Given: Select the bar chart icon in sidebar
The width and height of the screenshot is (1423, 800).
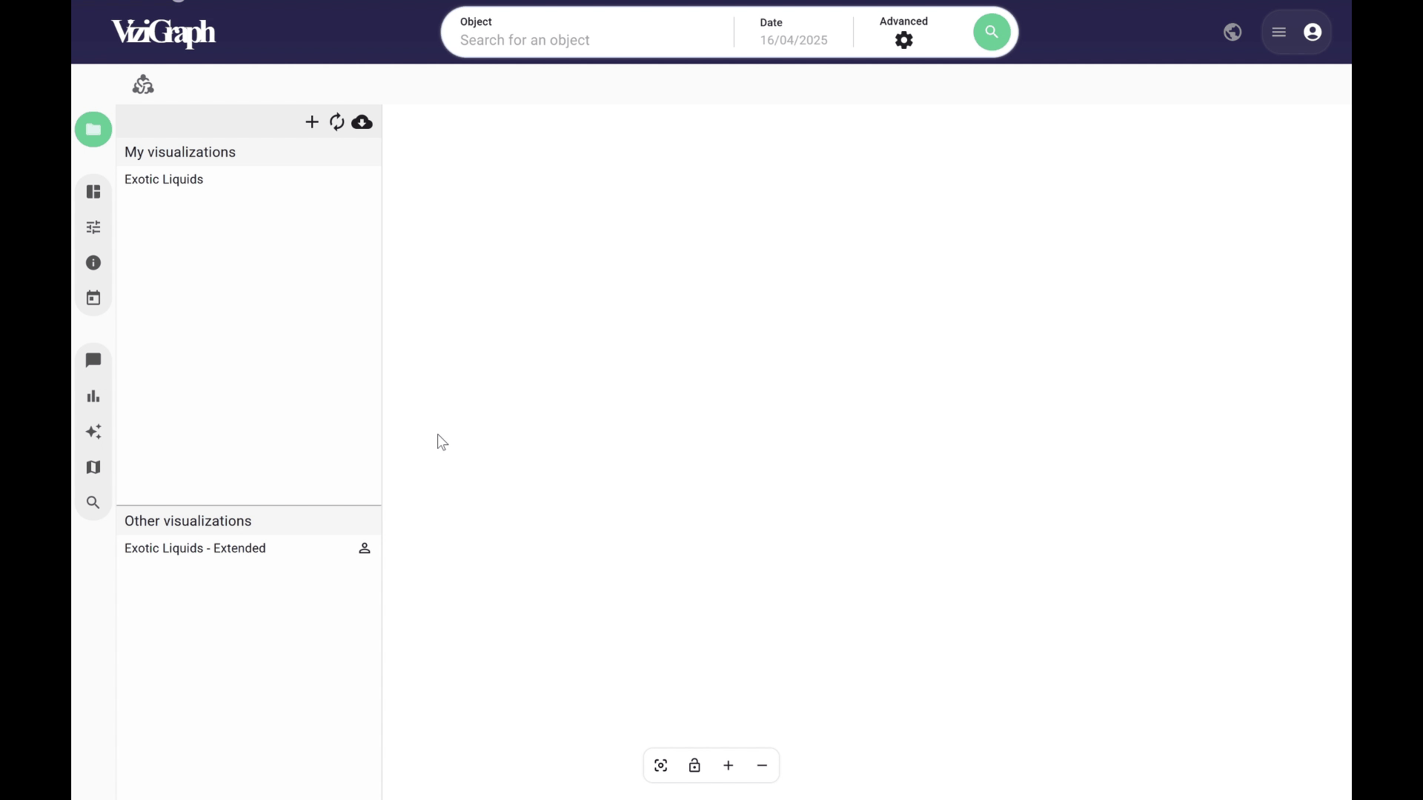Looking at the screenshot, I should 93,396.
